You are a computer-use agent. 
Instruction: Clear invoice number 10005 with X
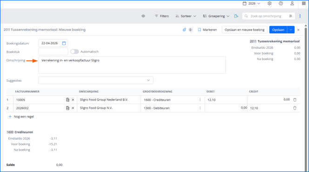(73, 100)
